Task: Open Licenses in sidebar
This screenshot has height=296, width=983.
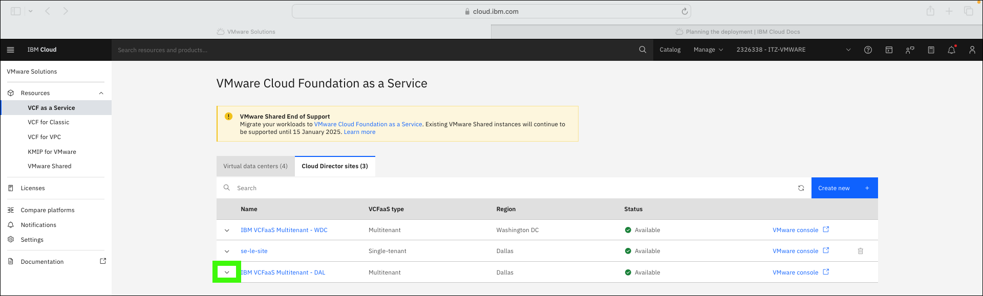Action: click(x=33, y=188)
